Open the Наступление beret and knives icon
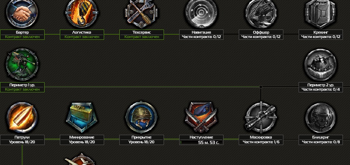350x165 pixels. pos(201,117)
